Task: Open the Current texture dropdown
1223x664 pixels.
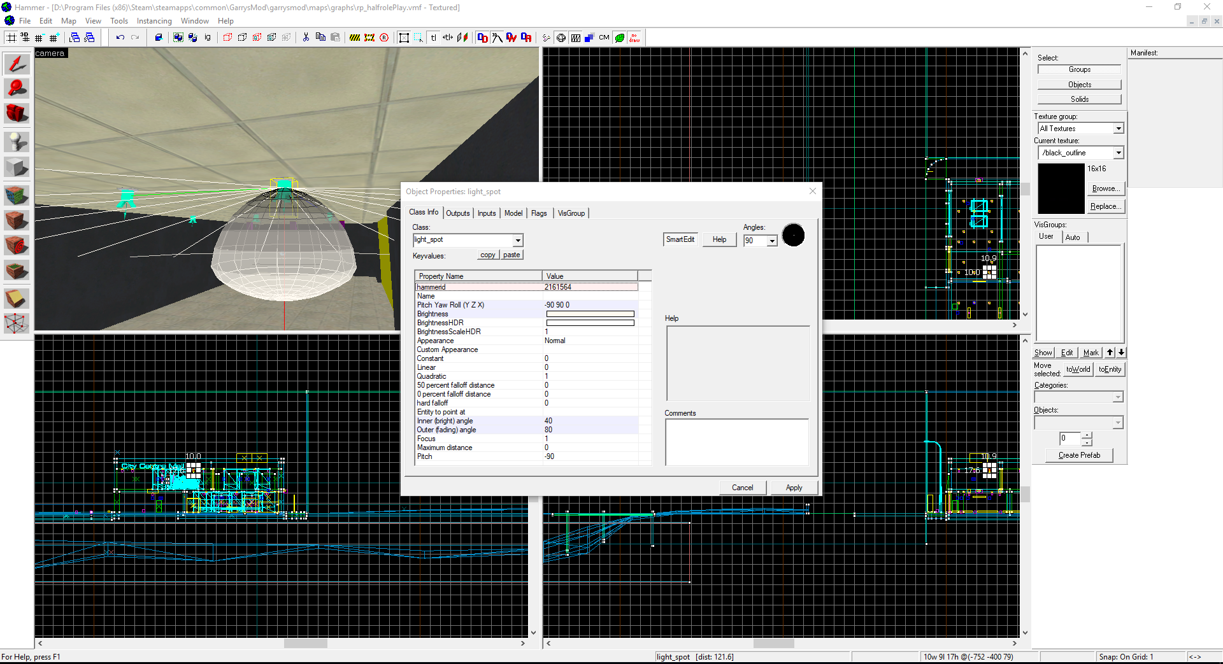Action: click(x=1118, y=153)
